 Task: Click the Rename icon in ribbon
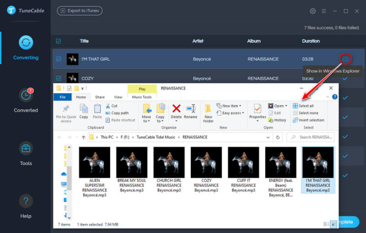pyautogui.click(x=191, y=109)
